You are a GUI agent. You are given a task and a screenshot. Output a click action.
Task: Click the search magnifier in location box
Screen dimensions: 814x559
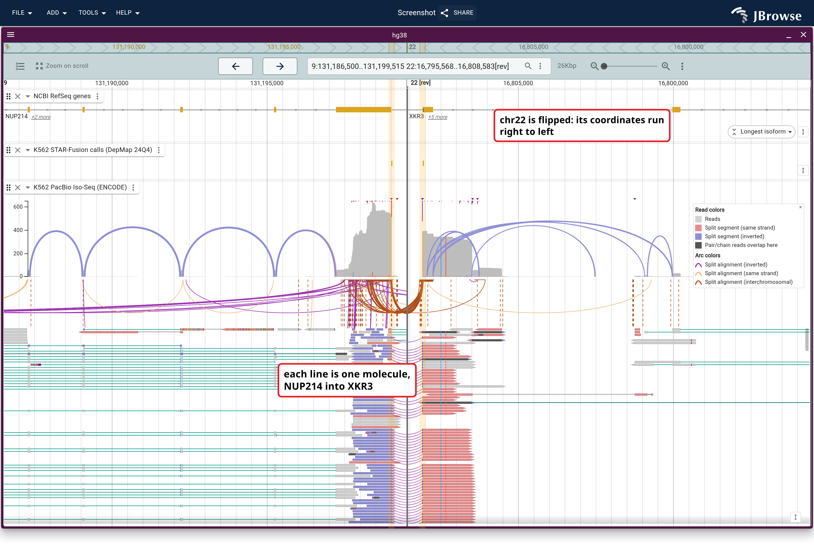click(528, 66)
